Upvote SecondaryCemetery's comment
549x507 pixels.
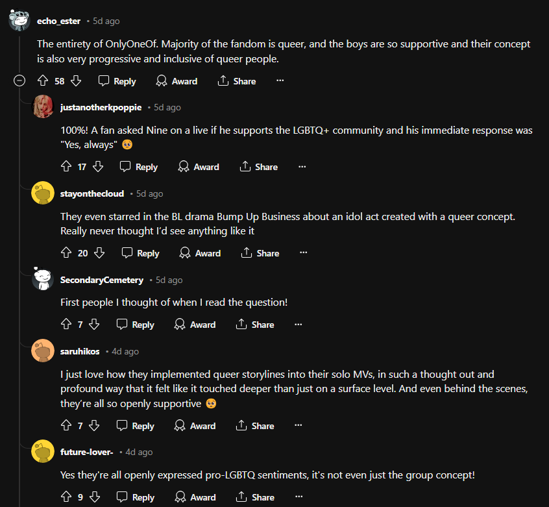coord(66,325)
